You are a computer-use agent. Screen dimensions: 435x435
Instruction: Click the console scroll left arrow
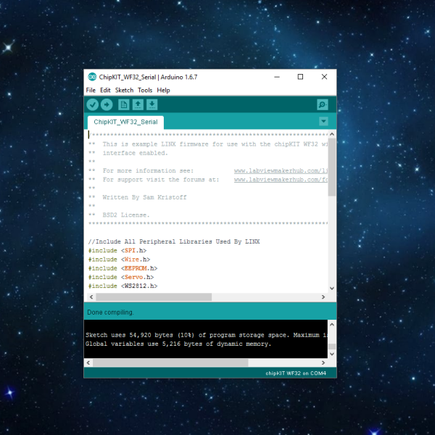coord(88,362)
